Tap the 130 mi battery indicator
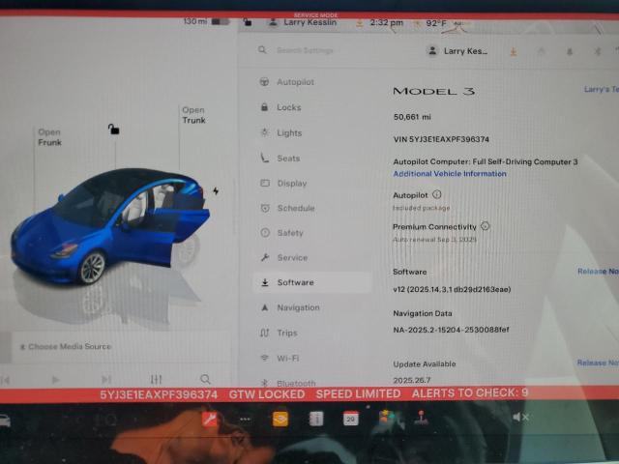This screenshot has height=464, width=619. [x=206, y=21]
